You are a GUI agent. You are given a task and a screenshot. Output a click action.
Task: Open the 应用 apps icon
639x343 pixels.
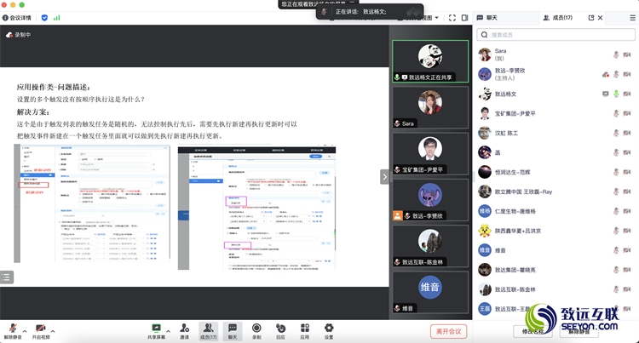(304, 328)
